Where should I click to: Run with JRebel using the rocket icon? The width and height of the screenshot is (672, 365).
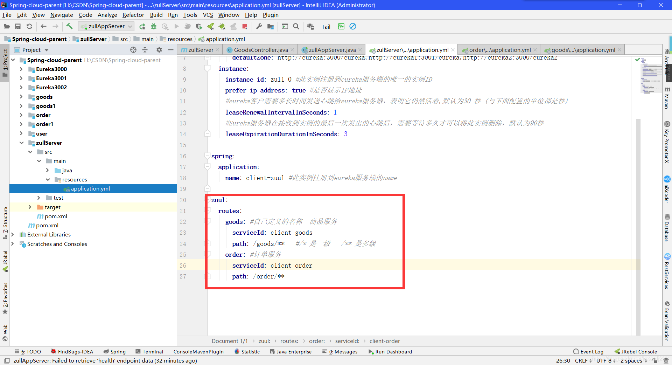pyautogui.click(x=210, y=26)
